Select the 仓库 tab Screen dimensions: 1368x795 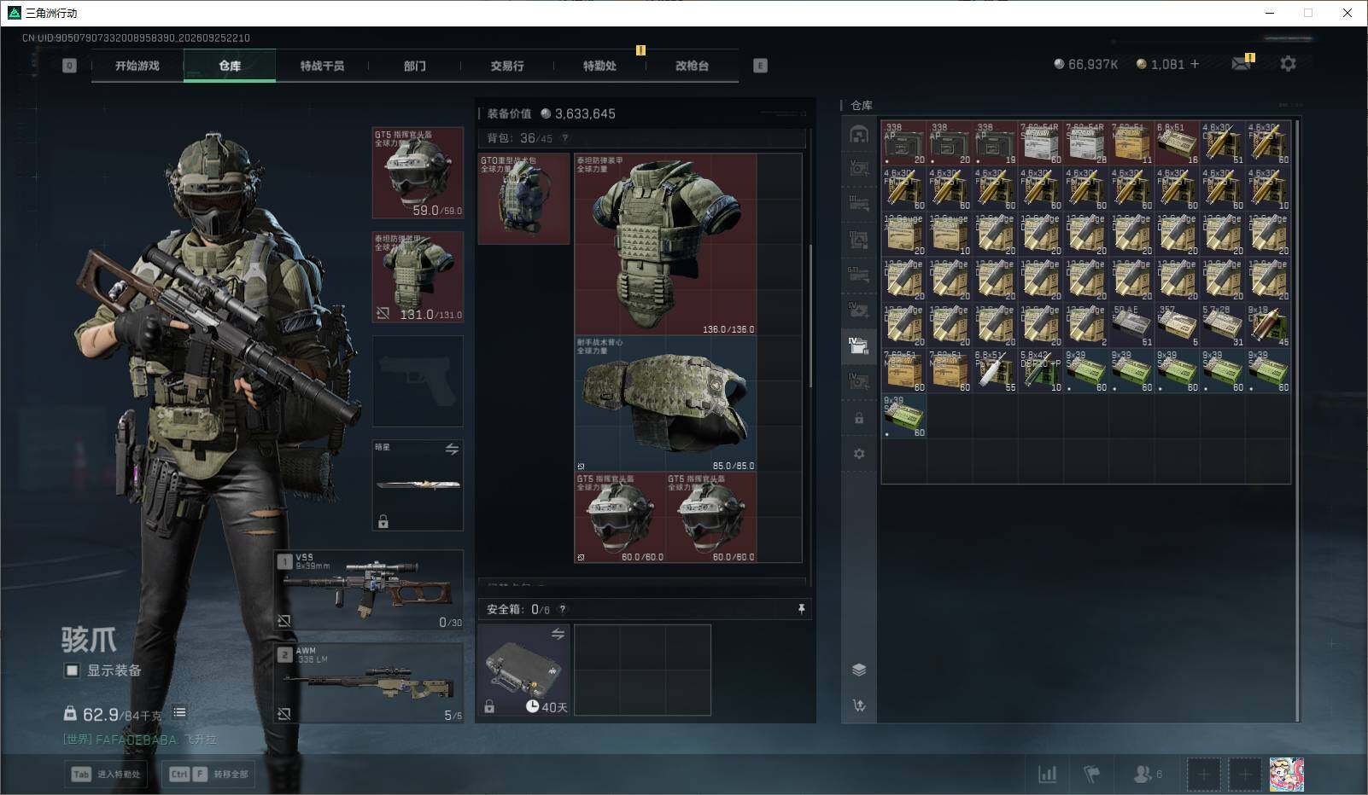(x=230, y=66)
